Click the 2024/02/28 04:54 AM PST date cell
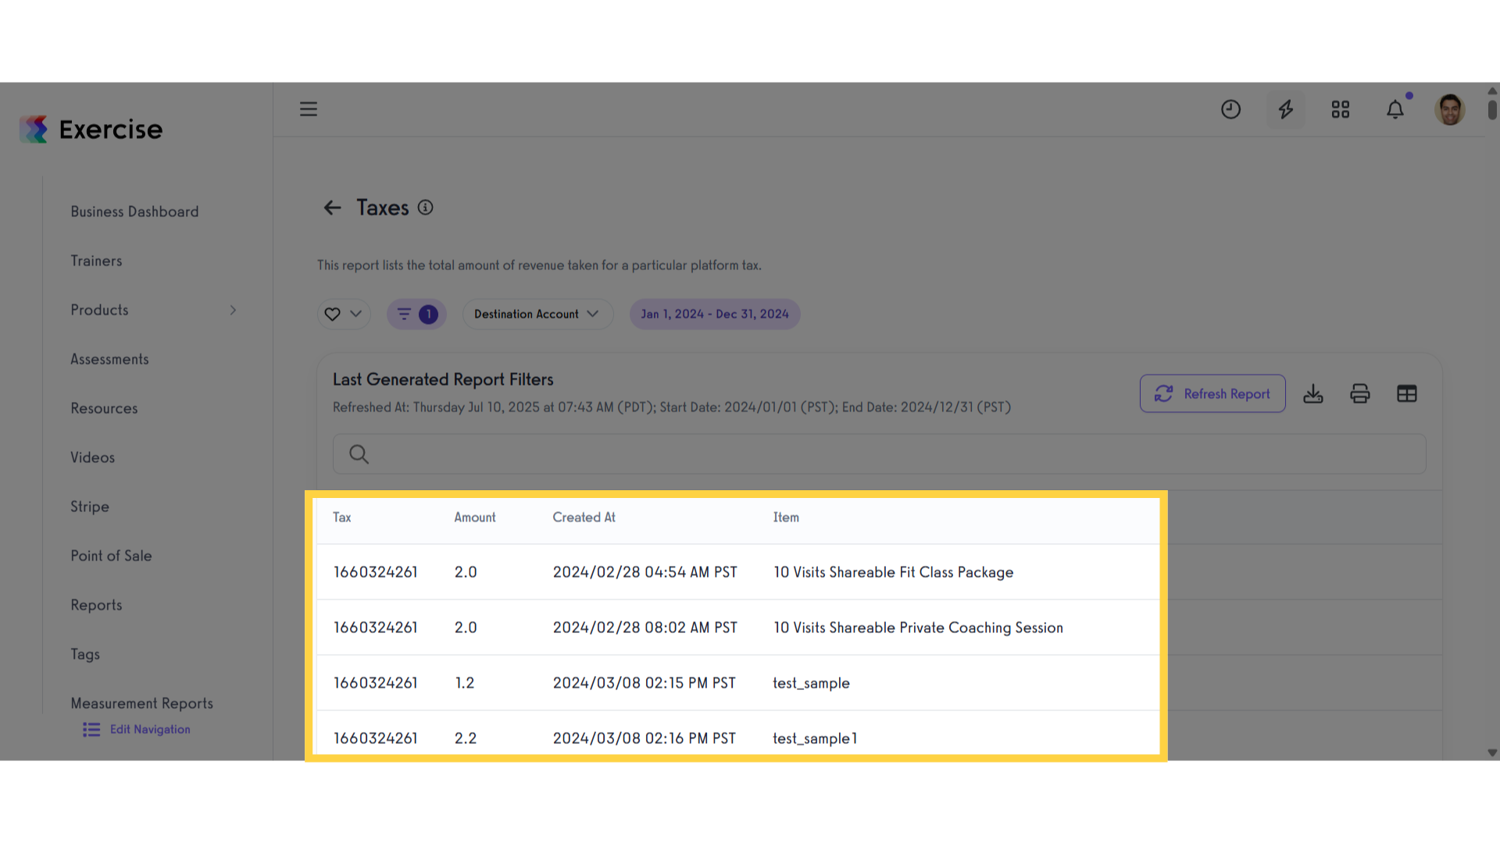This screenshot has width=1500, height=843. pos(645,572)
